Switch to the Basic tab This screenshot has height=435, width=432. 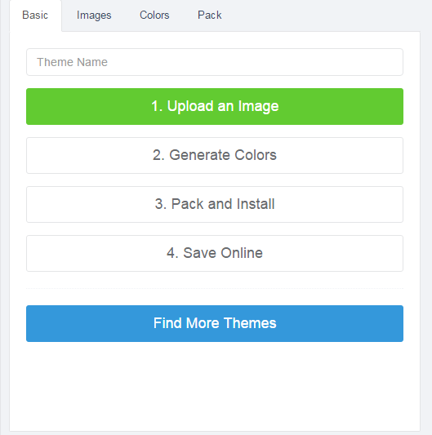[x=35, y=16]
